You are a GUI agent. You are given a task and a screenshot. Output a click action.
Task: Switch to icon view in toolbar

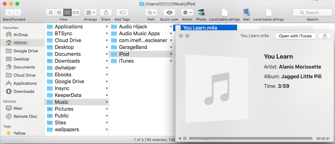tap(51, 12)
